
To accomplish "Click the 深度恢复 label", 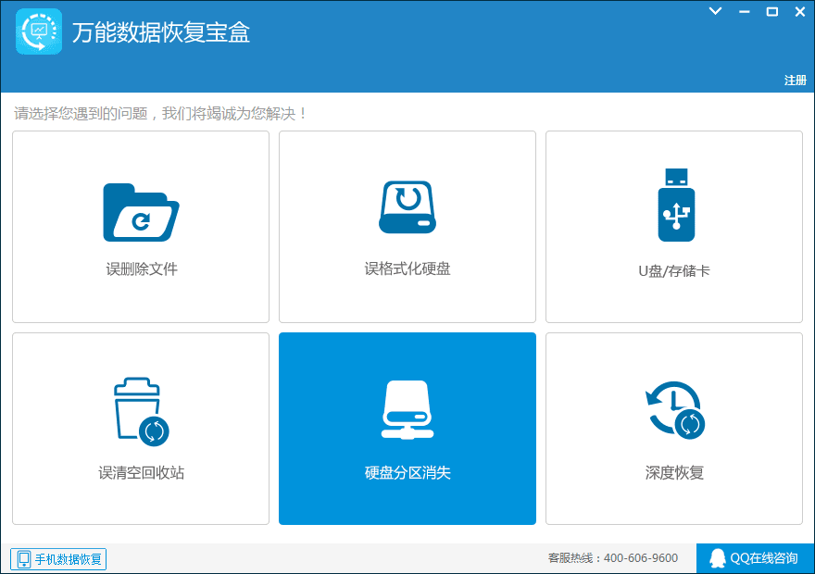I will pyautogui.click(x=674, y=472).
